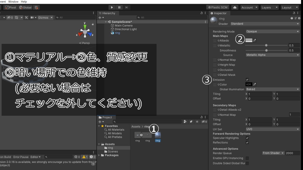Open Plastic SCM panel
The image size is (303, 170).
click(x=217, y=7)
